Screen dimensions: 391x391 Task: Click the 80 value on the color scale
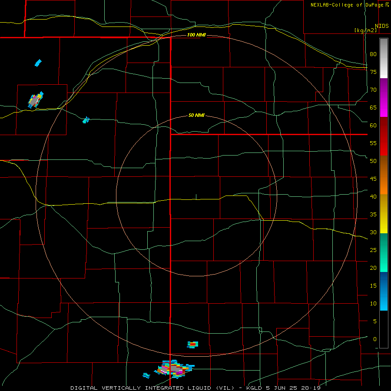(x=373, y=54)
